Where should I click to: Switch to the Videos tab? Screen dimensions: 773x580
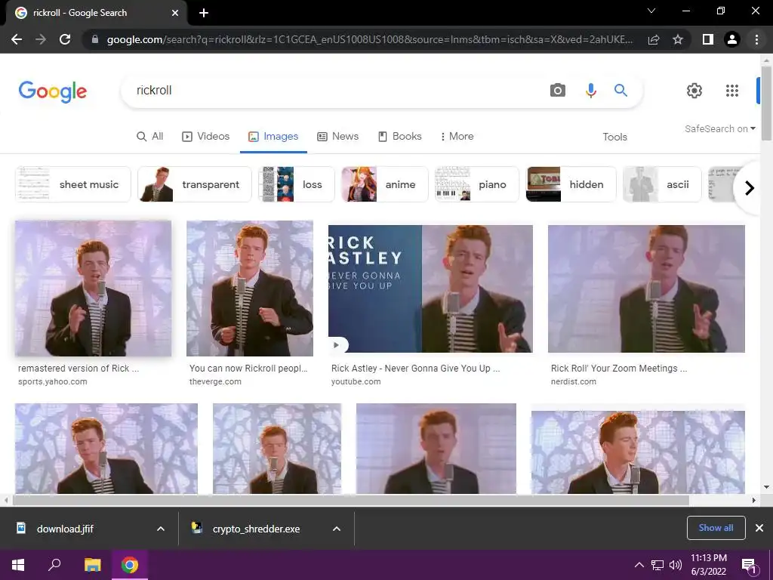click(205, 137)
